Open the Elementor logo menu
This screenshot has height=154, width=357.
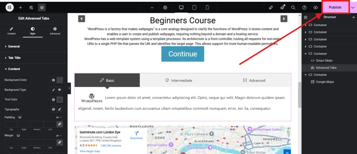click(x=9, y=8)
